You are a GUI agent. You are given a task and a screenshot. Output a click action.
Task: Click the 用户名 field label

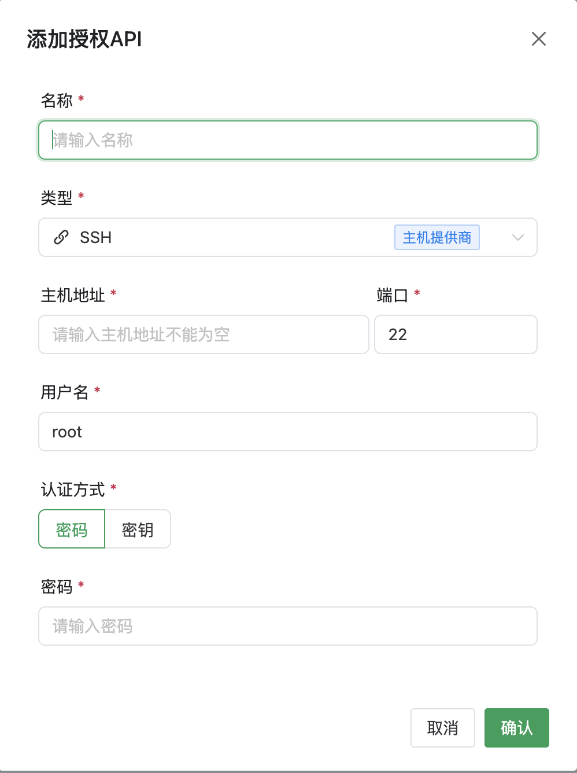pos(65,392)
